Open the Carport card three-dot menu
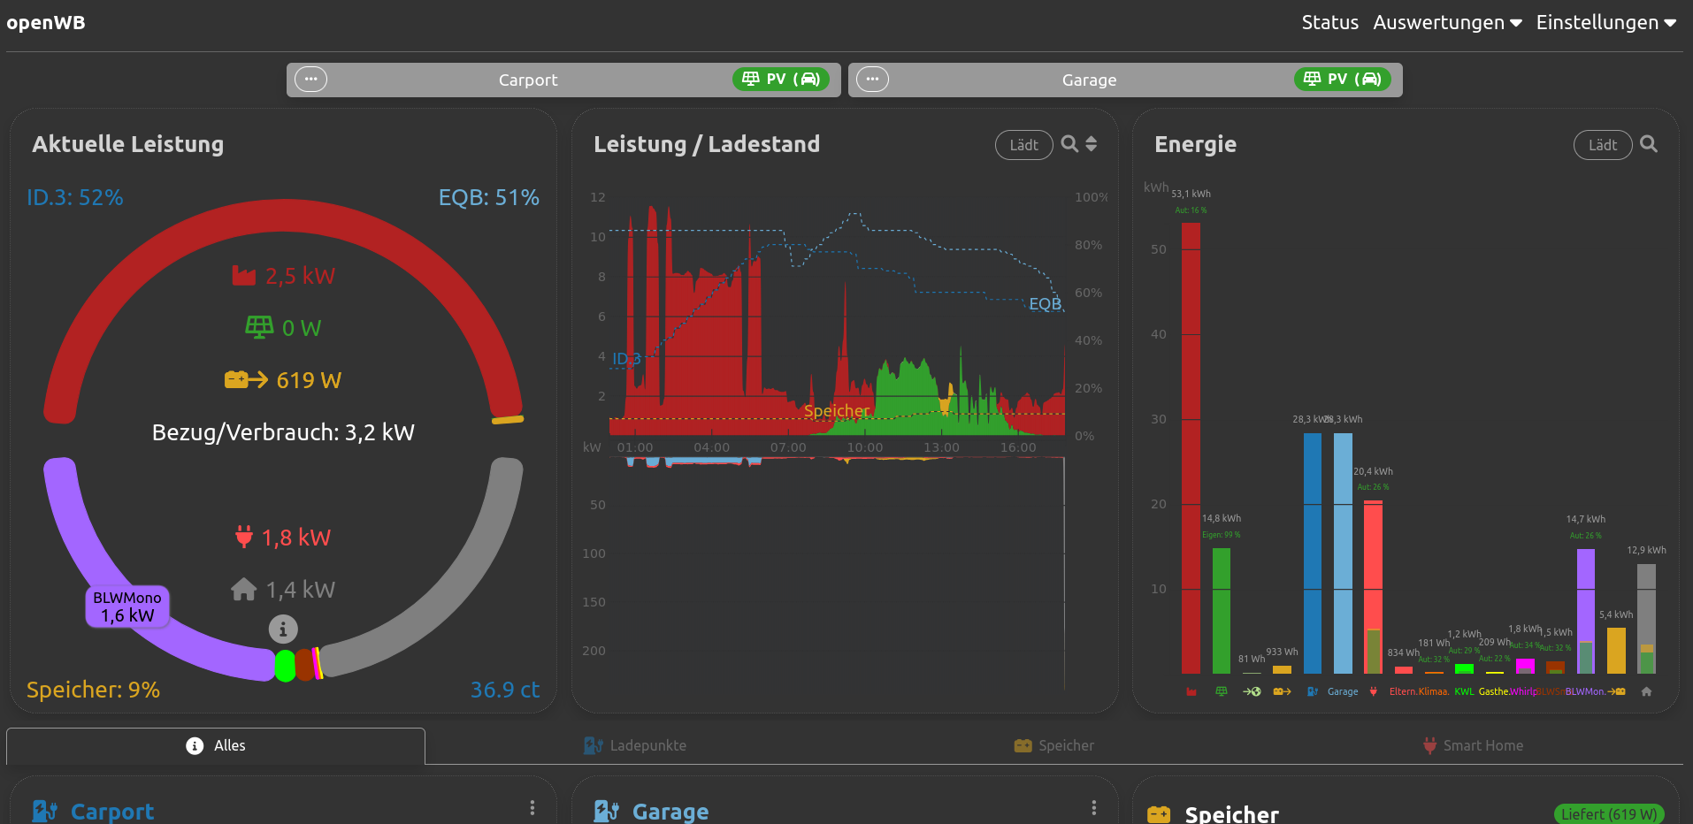 [x=532, y=808]
